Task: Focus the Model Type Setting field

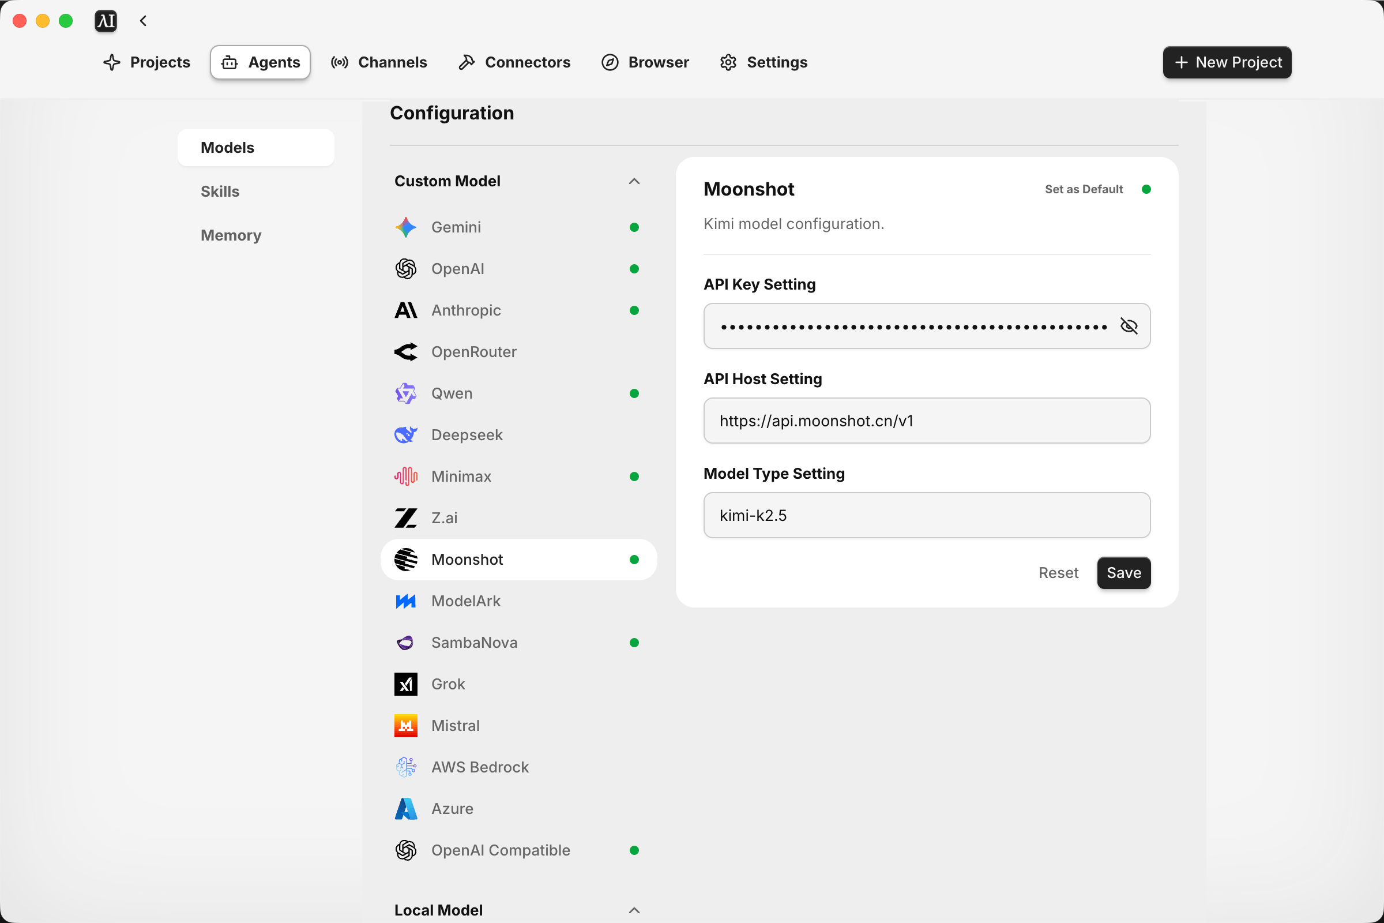Action: point(927,515)
